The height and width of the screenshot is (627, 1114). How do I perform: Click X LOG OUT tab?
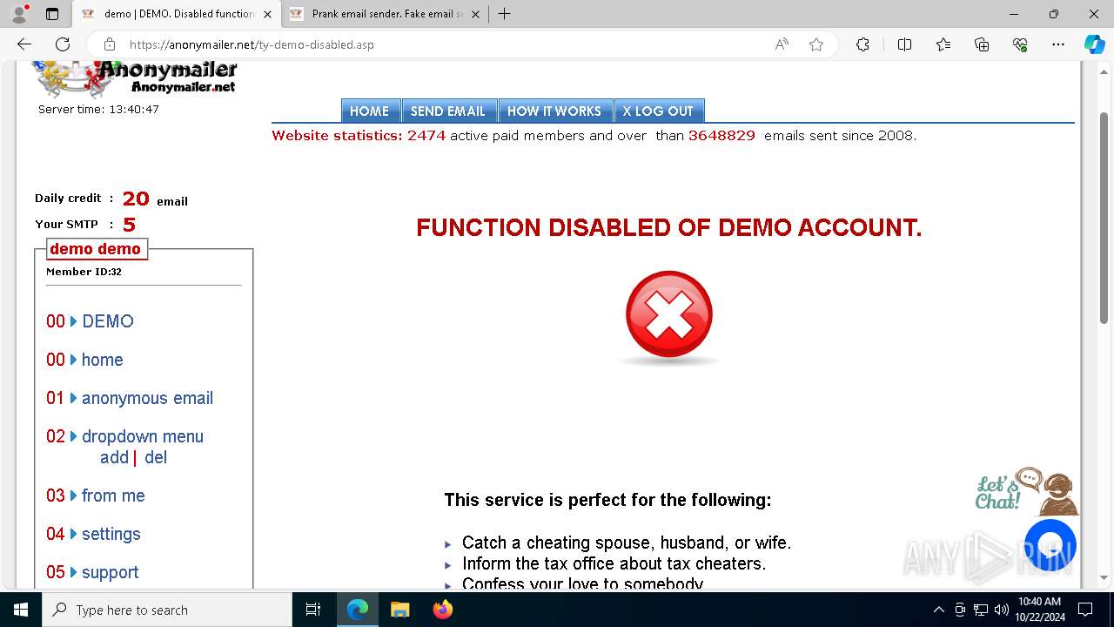[x=658, y=111]
